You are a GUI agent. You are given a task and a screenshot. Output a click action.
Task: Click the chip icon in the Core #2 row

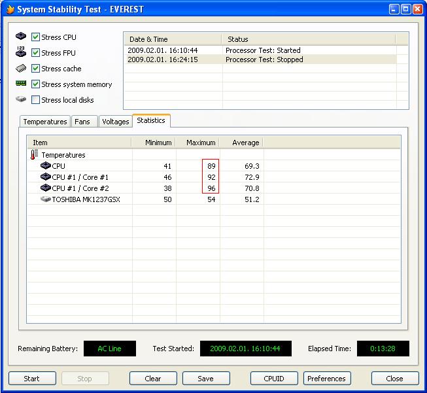pos(46,188)
